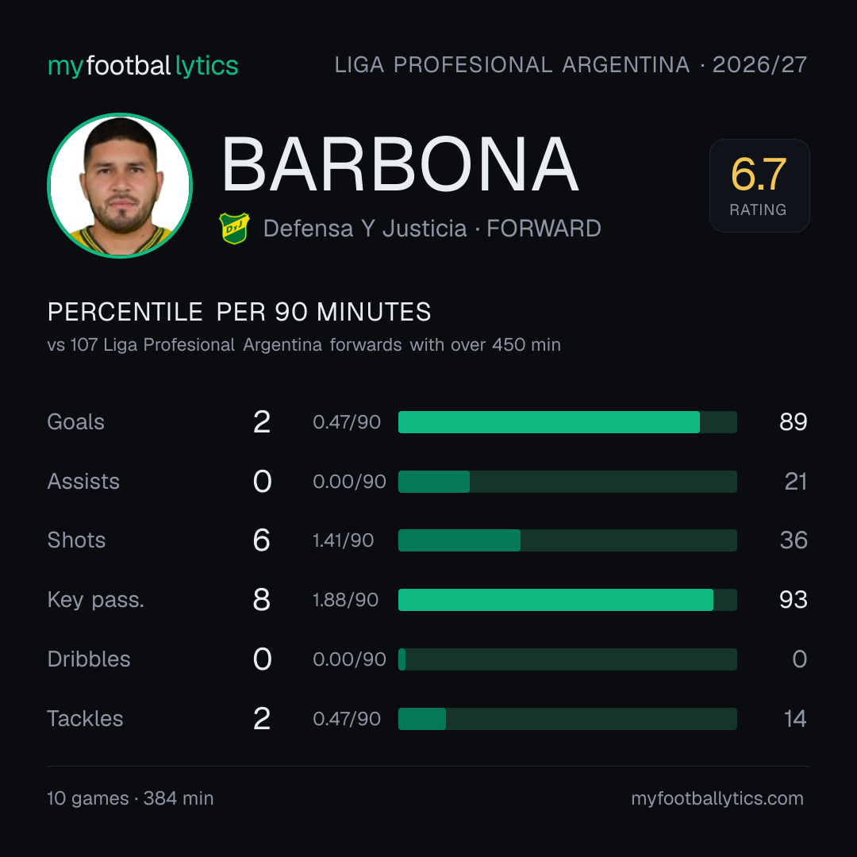
Task: Click the 93 percentile value
Action: (793, 600)
